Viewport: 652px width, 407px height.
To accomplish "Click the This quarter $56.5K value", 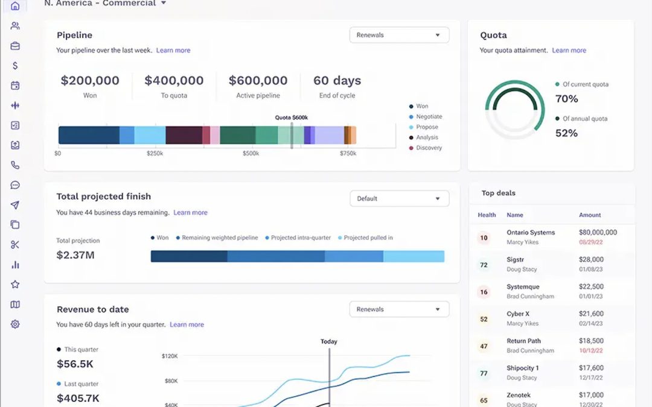I will point(75,364).
